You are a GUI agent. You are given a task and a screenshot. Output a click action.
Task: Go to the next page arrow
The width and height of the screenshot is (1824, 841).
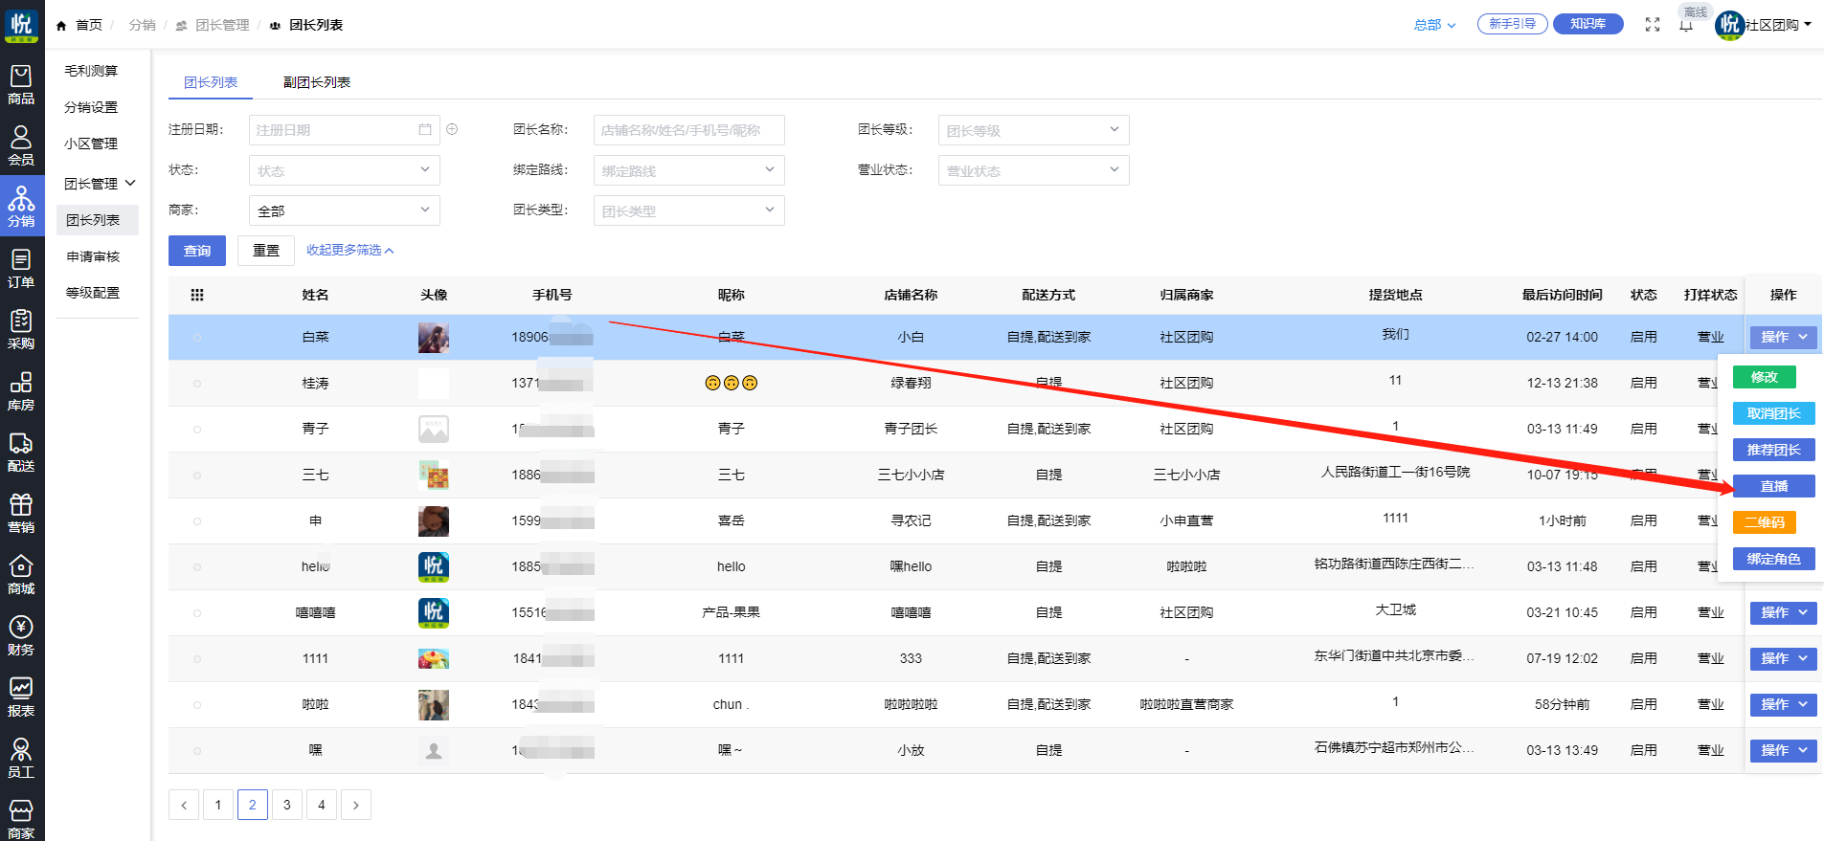356,805
